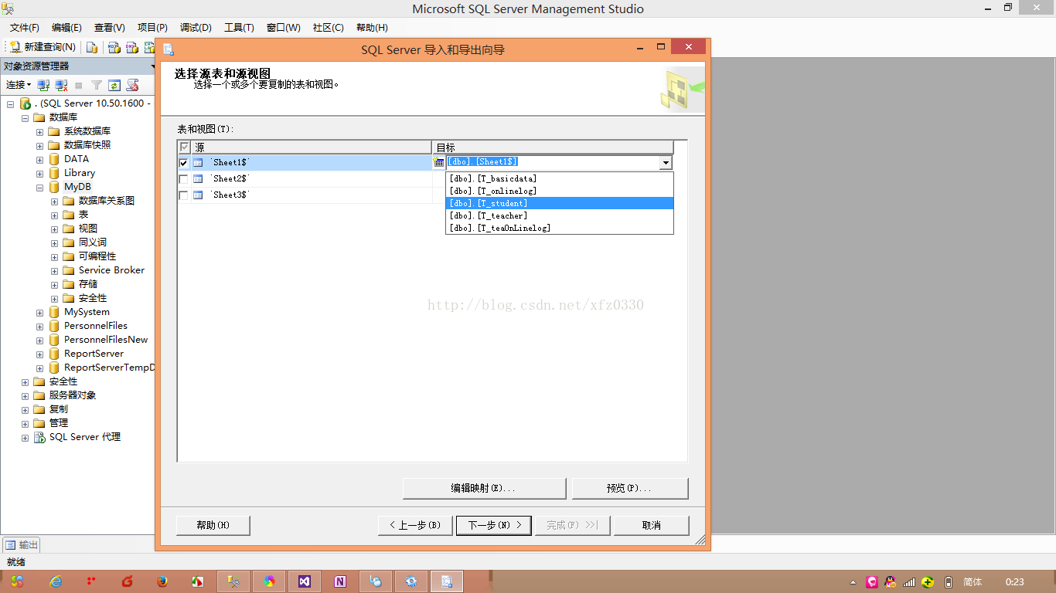The width and height of the screenshot is (1056, 593).
Task: Click the `Sheet3$` source row text
Action: pyautogui.click(x=230, y=195)
